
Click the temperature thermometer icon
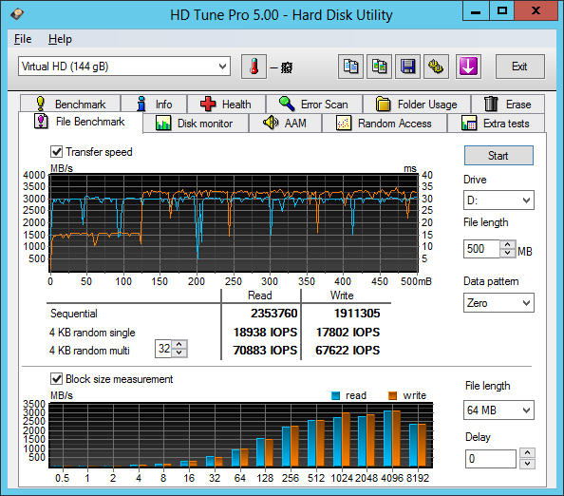(254, 67)
